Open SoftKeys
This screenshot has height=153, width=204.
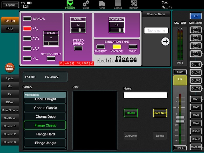pyautogui.click(x=10, y=118)
